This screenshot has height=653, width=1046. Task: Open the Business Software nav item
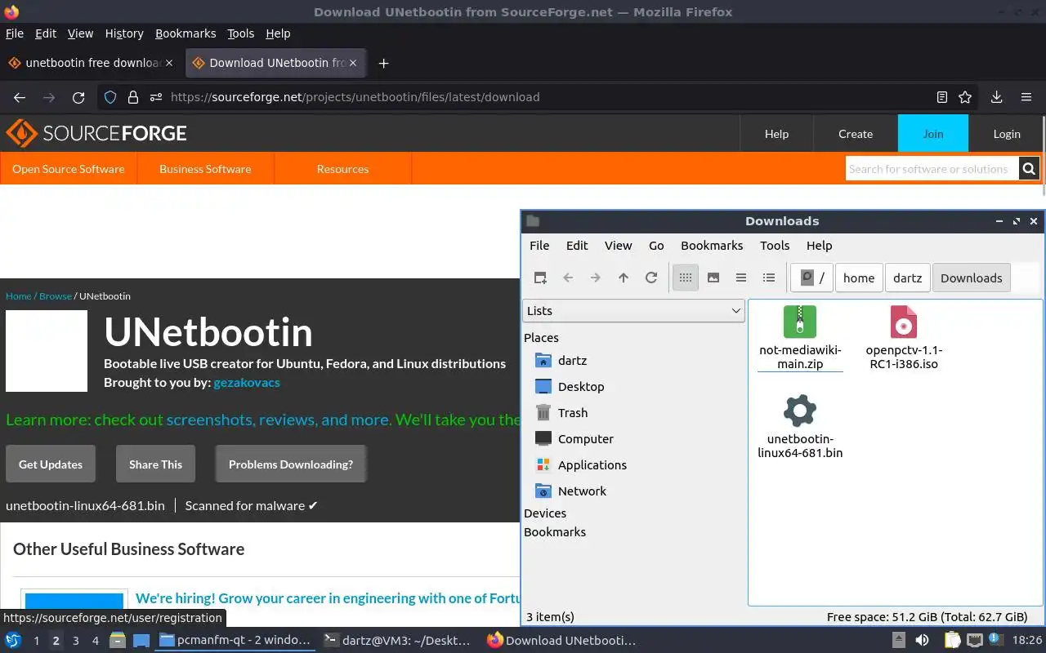tap(205, 169)
